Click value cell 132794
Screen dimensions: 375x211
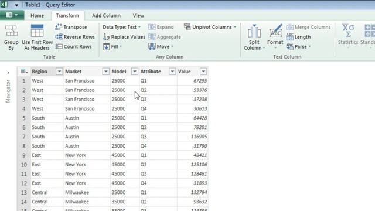(x=193, y=193)
